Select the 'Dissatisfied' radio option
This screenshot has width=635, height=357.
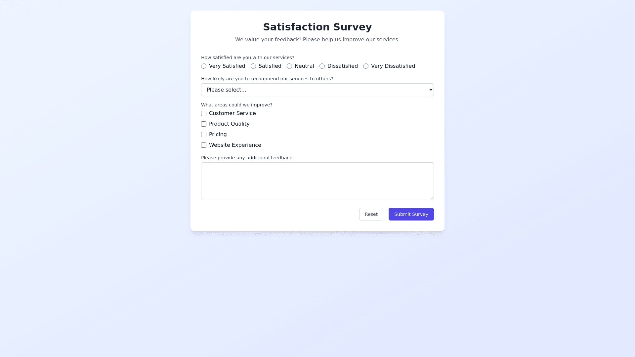322,66
